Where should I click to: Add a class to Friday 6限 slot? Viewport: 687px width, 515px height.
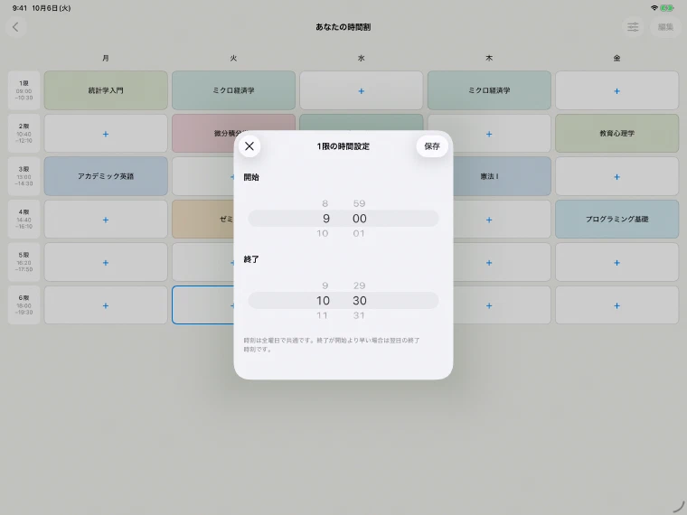coord(616,305)
